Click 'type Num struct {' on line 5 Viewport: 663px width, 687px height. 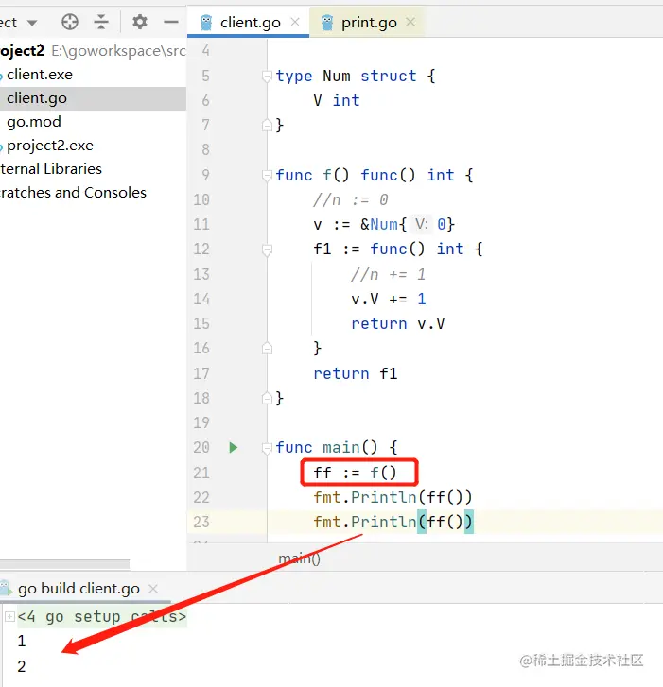356,77
